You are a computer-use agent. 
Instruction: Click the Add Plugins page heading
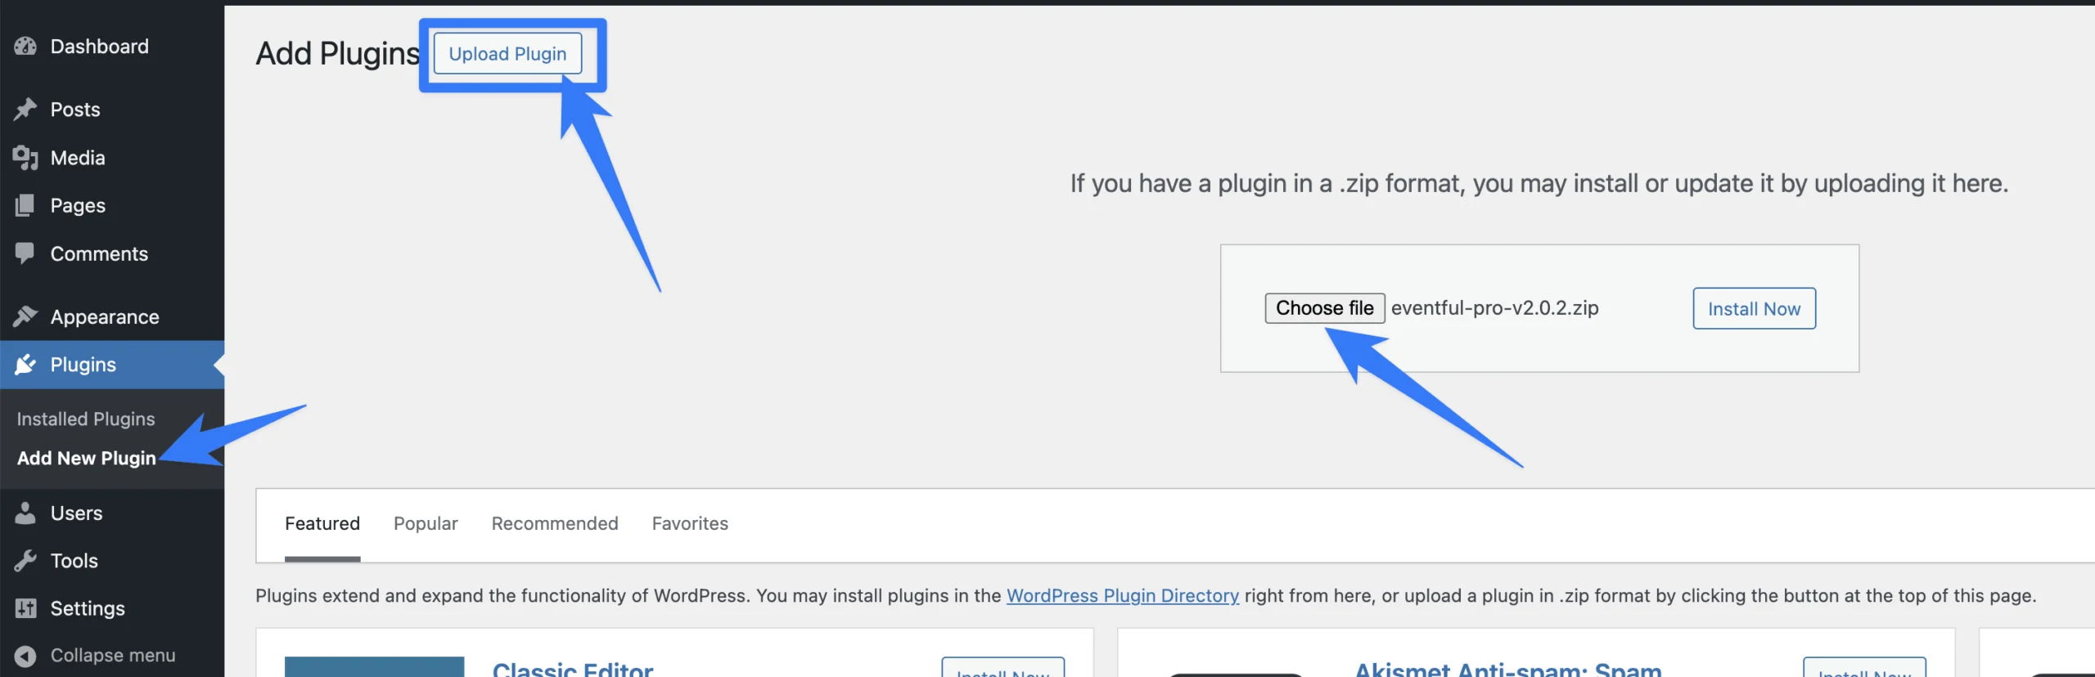pos(337,54)
